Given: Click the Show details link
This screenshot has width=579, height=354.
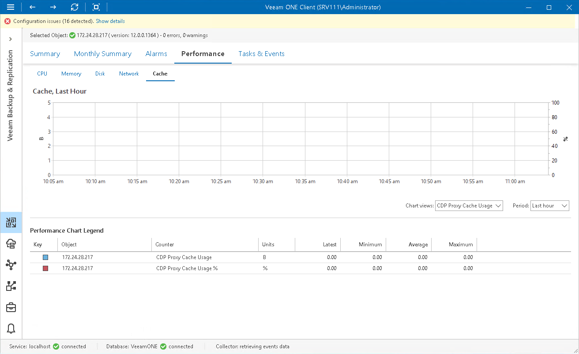Looking at the screenshot, I should (x=110, y=21).
